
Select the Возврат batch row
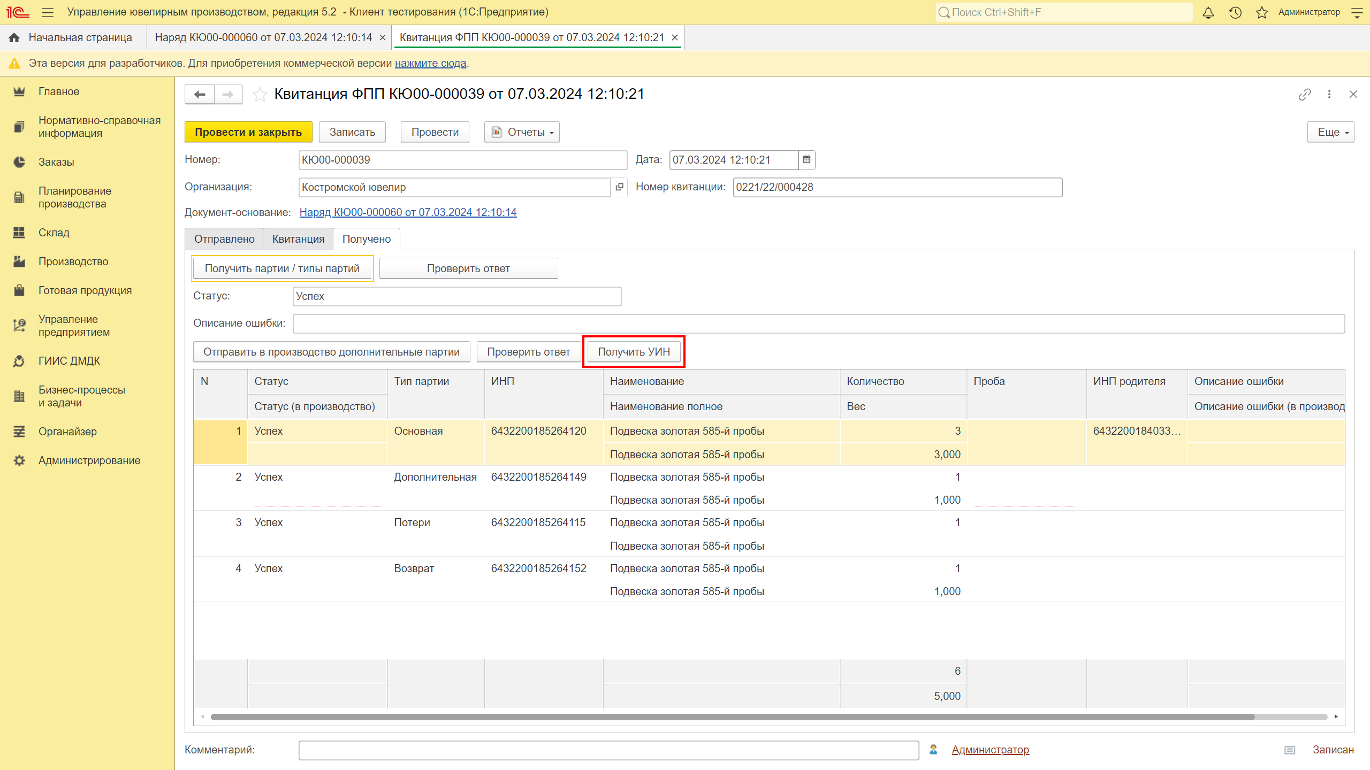point(769,580)
